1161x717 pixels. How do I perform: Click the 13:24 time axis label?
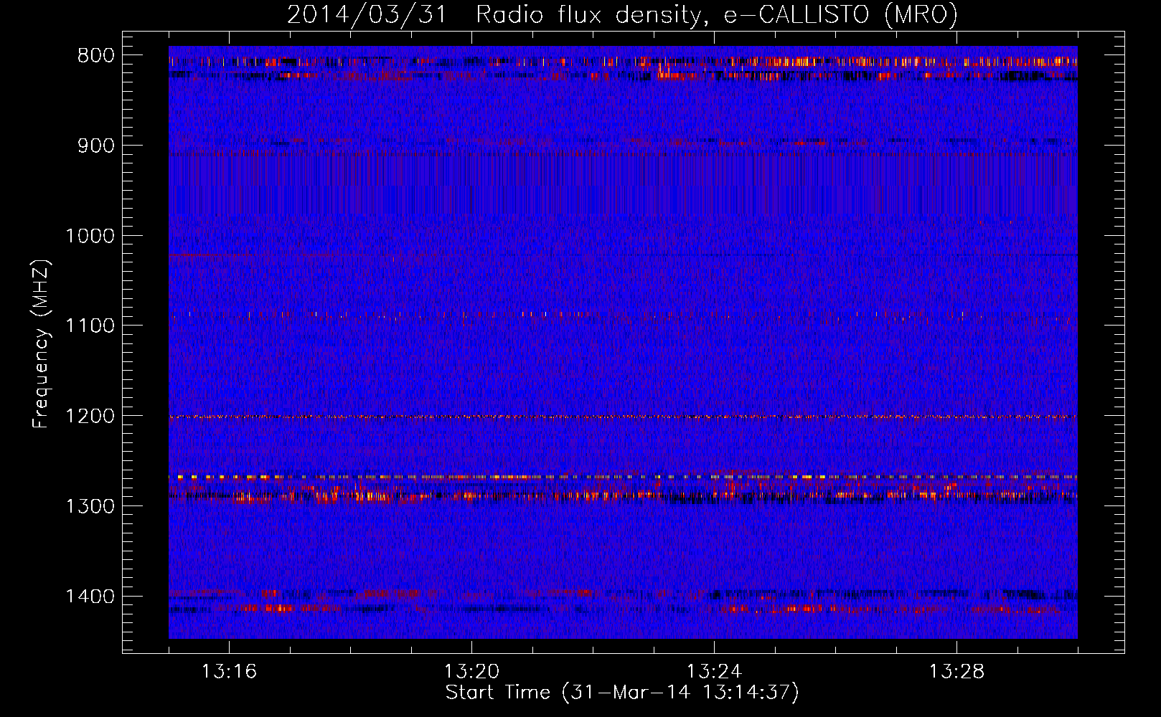(714, 672)
